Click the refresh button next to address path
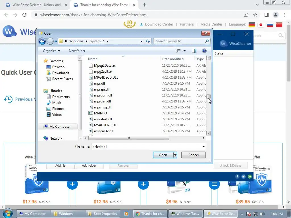This screenshot has width=291, height=218. tap(148, 41)
